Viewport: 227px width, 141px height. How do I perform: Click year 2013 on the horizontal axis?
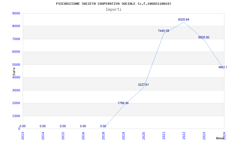point(23,135)
